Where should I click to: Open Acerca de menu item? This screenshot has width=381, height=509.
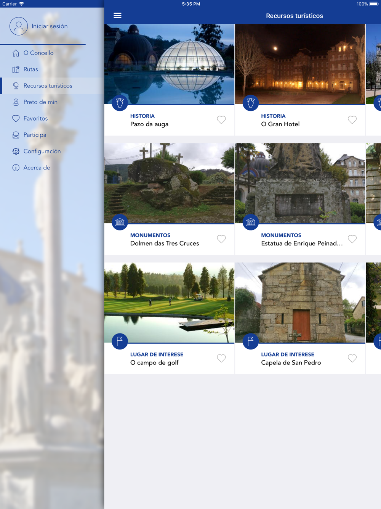point(52,168)
